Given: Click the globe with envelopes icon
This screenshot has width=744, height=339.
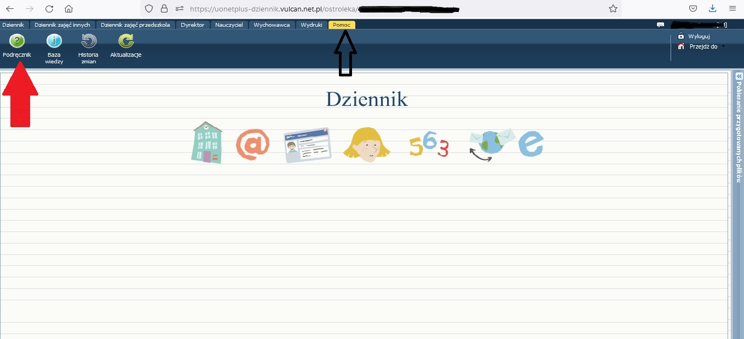Looking at the screenshot, I should tap(492, 144).
